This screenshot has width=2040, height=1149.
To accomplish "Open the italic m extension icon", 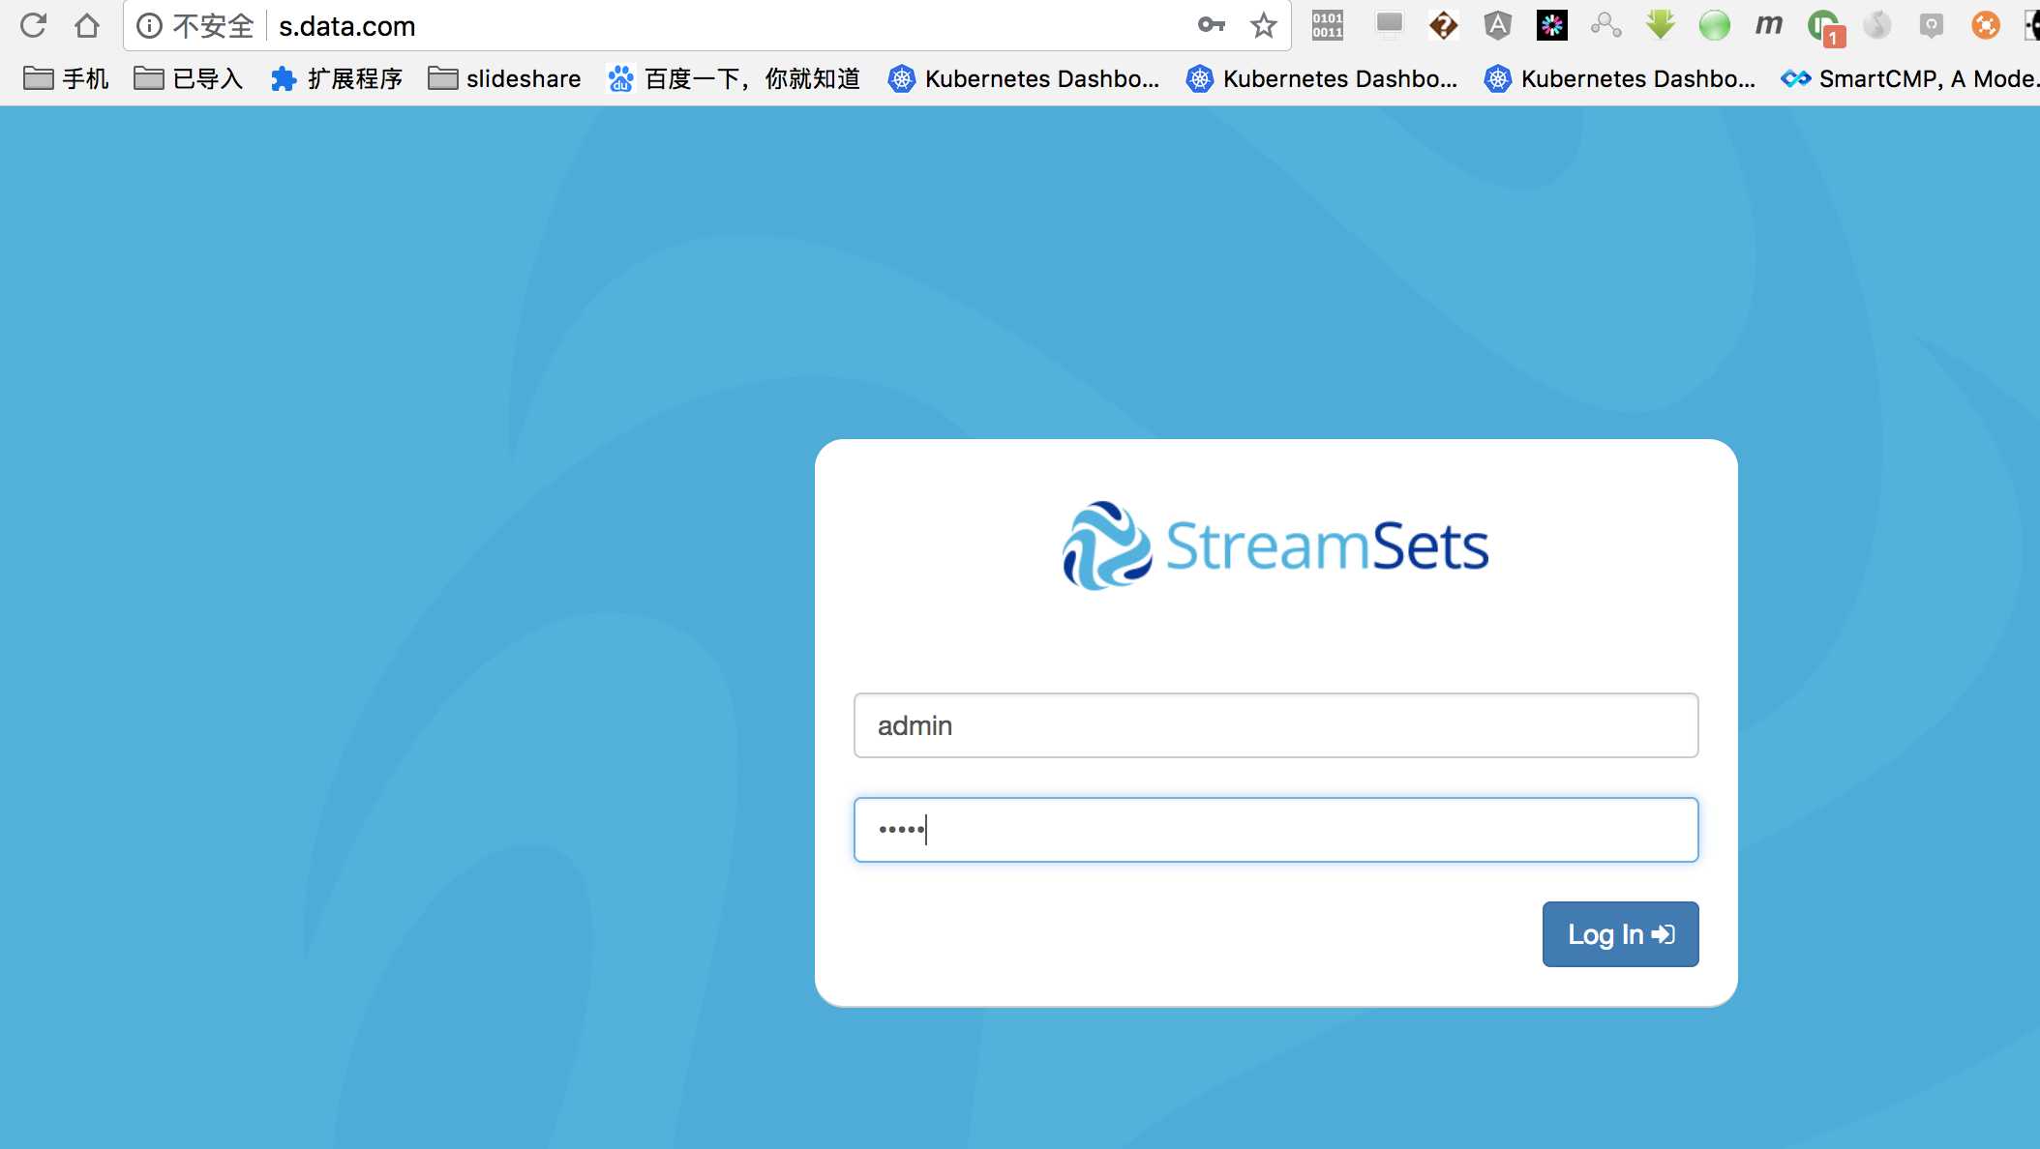I will 1768,25.
